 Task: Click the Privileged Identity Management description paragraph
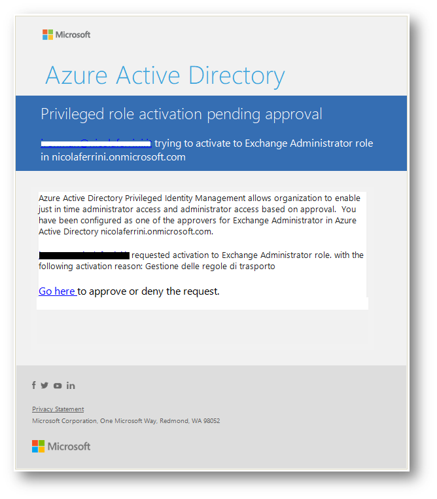tap(200, 215)
